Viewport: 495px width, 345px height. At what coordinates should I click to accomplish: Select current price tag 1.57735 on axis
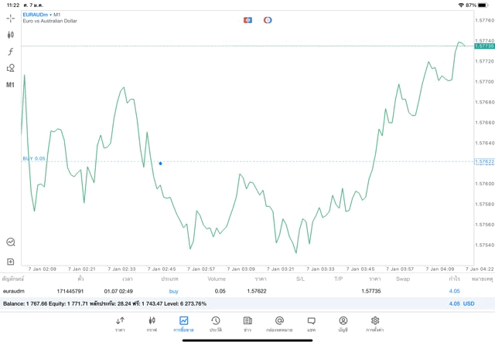point(485,46)
